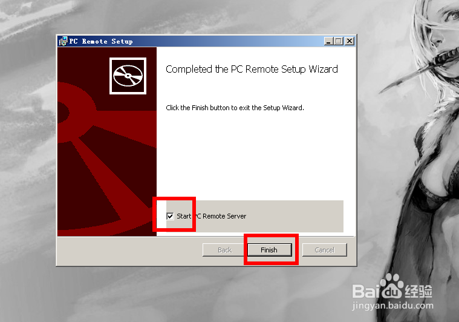Click the "Bai" letters in Baidu watermark
Image resolution: width=459 pixels, height=322 pixels.
point(366,291)
